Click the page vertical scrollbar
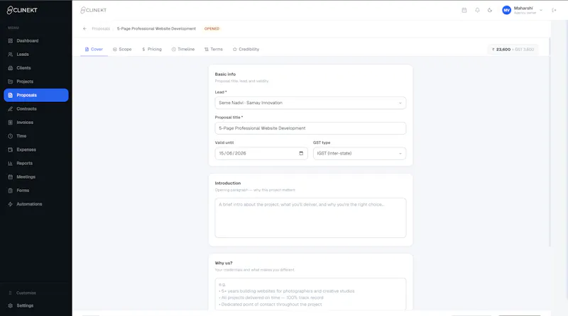This screenshot has width=568, height=316. (x=549, y=141)
